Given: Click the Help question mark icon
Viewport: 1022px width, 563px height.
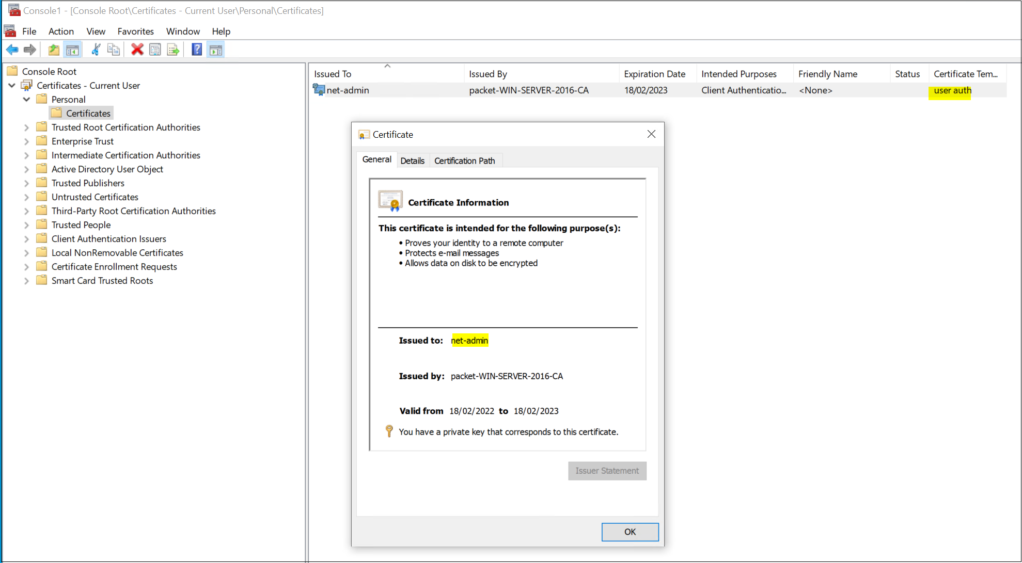Looking at the screenshot, I should pos(197,49).
